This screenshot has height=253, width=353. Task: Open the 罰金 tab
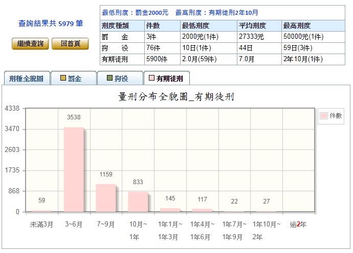[74, 79]
